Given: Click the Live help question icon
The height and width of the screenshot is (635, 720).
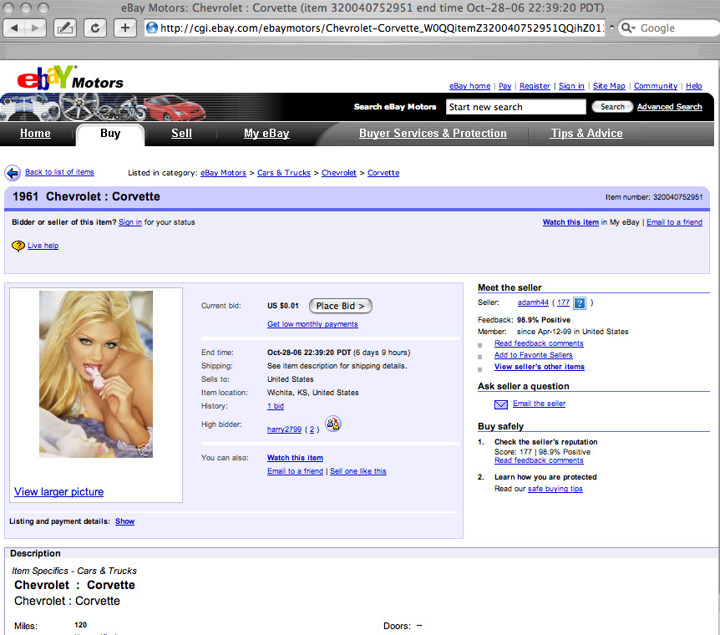Looking at the screenshot, I should [18, 246].
